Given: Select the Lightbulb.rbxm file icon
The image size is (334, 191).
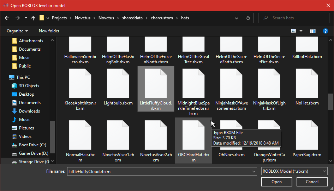Looking at the screenshot, I should (x=118, y=83).
